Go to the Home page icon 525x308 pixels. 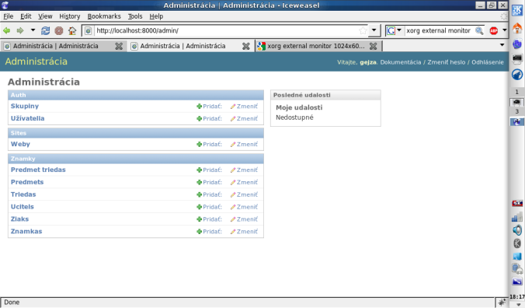coord(72,30)
